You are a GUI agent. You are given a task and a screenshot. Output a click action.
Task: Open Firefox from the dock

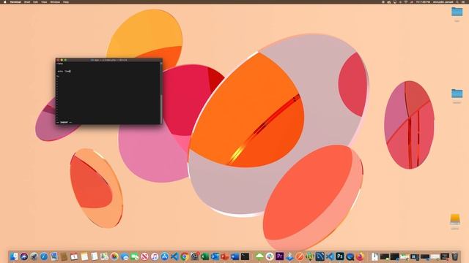[x=360, y=256]
